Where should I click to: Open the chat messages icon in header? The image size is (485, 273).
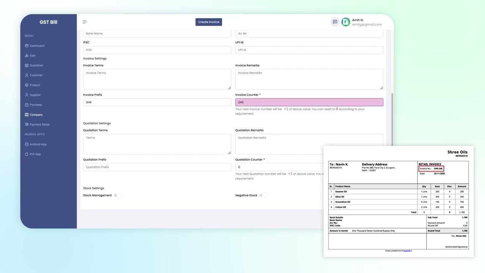click(x=335, y=22)
